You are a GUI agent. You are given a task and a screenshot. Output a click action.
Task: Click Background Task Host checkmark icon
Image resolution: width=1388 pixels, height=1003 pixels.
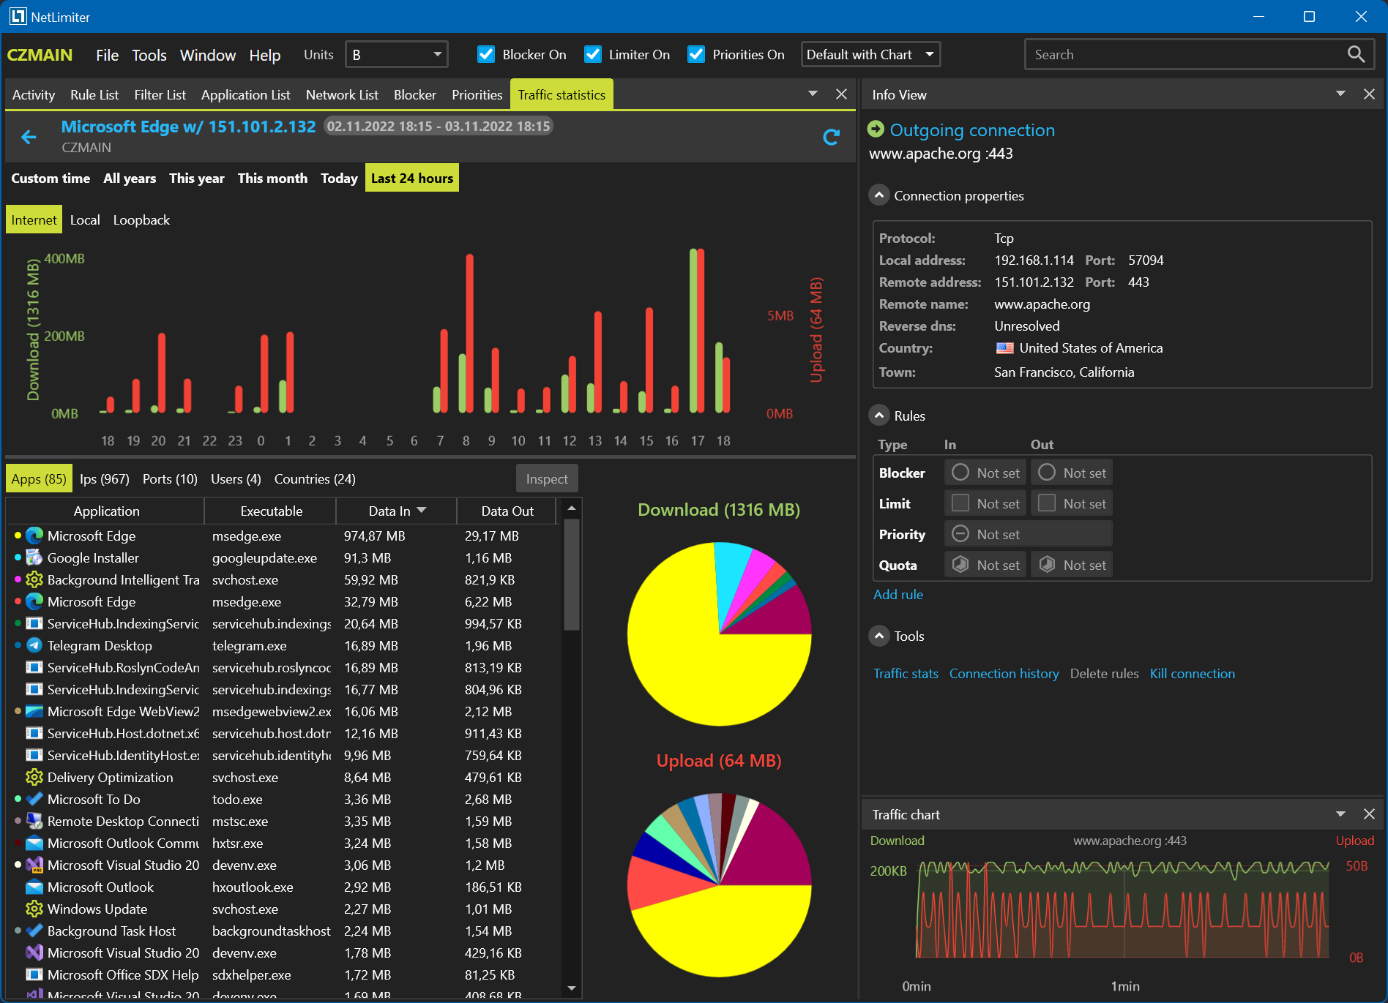pos(34,931)
